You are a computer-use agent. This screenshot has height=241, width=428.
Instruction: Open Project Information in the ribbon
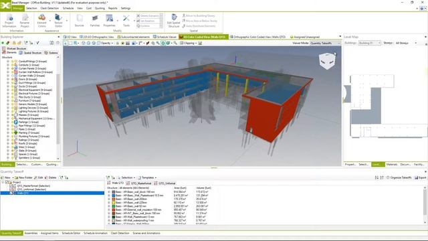pyautogui.click(x=9, y=21)
